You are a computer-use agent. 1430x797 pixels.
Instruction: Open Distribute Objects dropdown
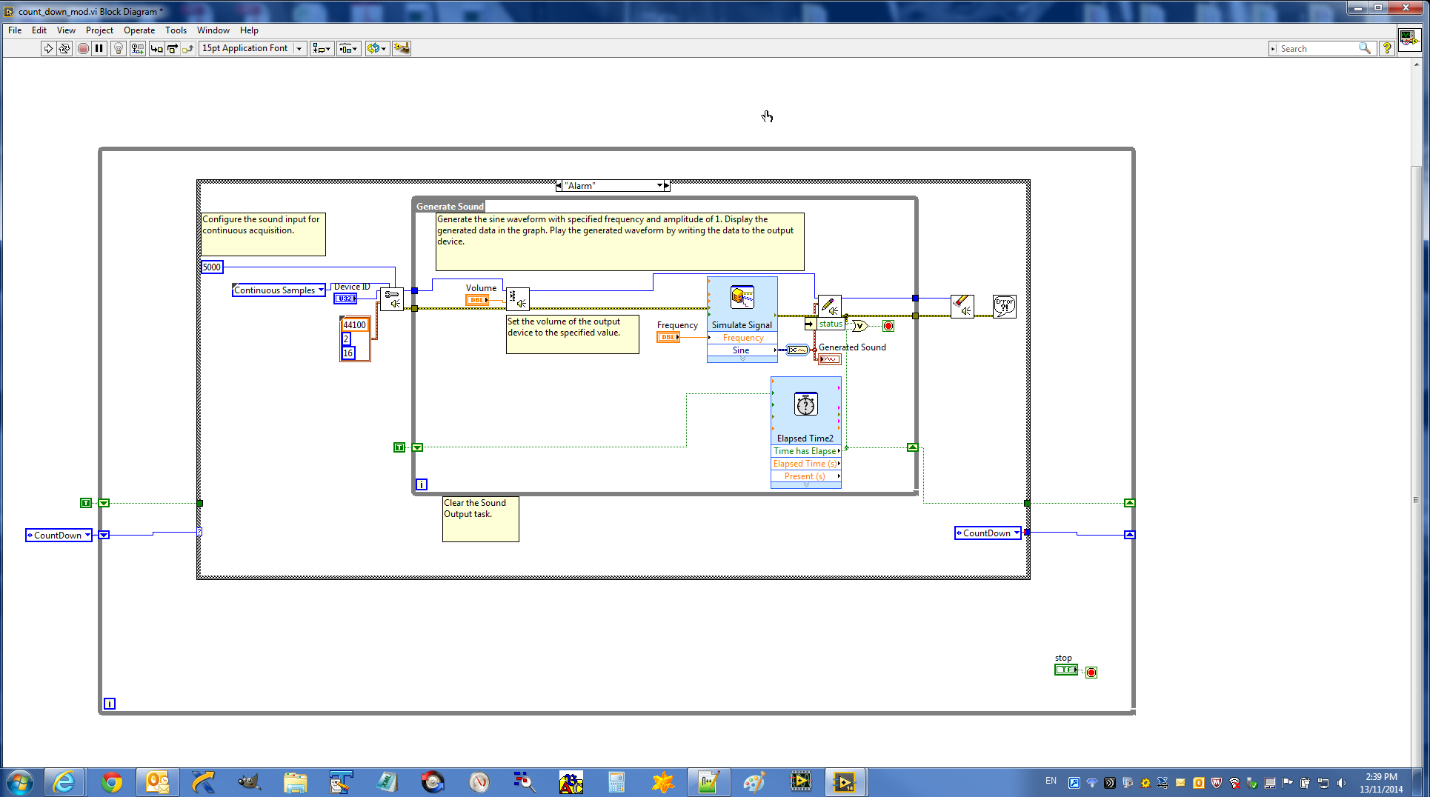(x=348, y=48)
